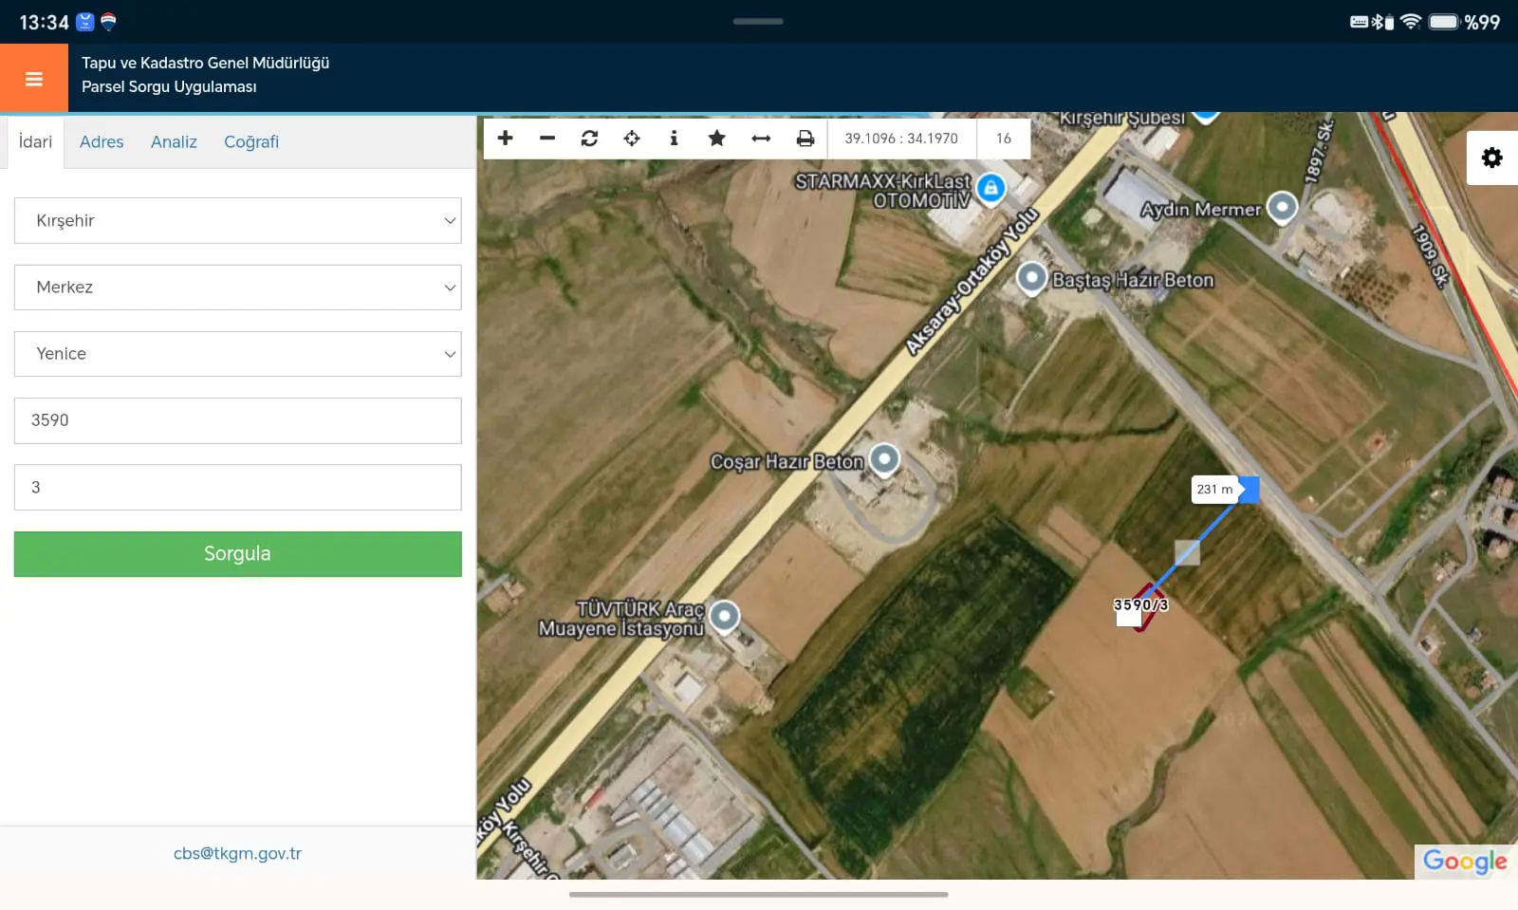Switch to the Analiz tab
Image resolution: width=1518 pixels, height=910 pixels.
click(x=174, y=142)
